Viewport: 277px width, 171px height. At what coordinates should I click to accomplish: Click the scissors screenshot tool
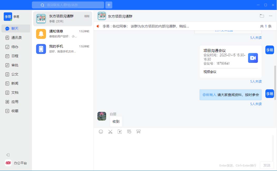(110, 132)
